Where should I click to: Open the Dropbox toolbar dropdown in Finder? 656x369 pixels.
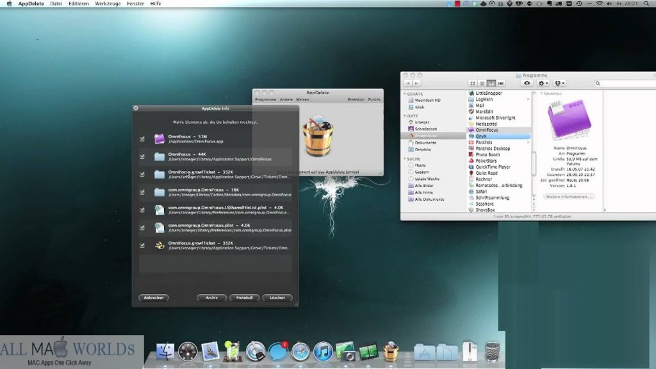coord(559,83)
